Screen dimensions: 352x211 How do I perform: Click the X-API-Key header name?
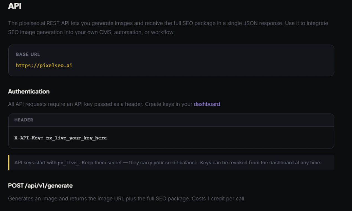29,138
